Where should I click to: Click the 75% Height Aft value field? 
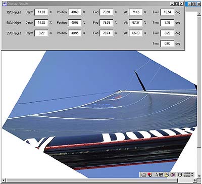point(136,12)
